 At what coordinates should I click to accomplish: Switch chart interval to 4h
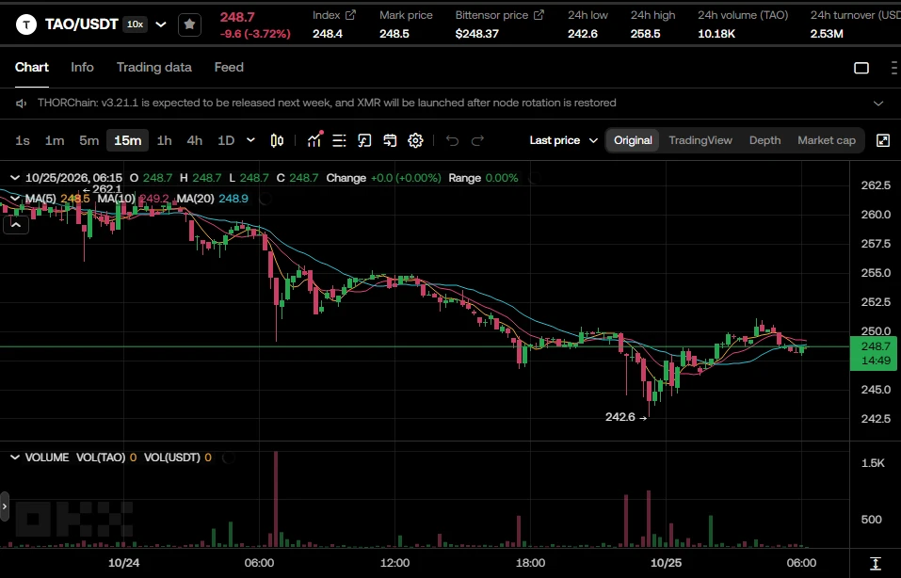pos(195,140)
